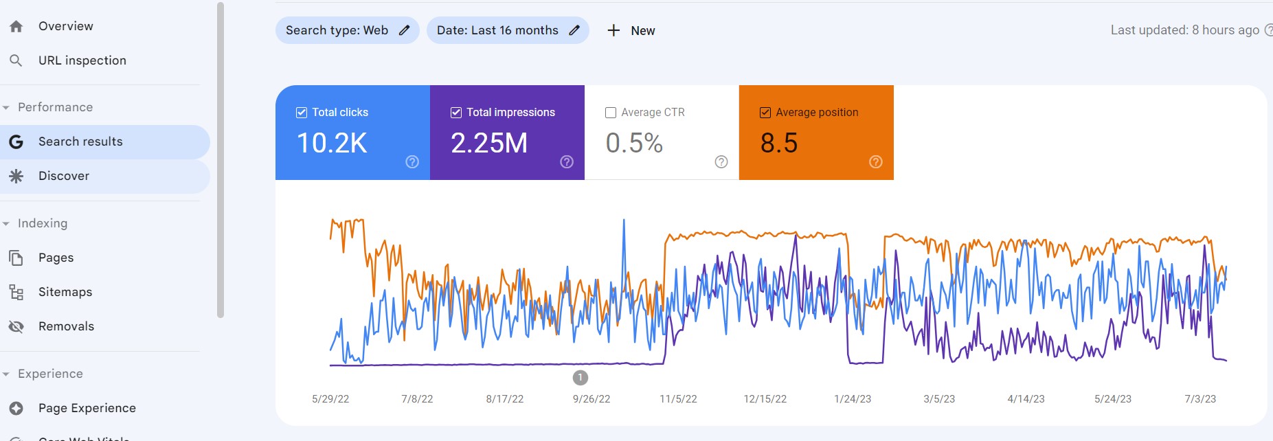The image size is (1273, 441).
Task: Uncheck the Average position checkbox
Action: point(765,113)
